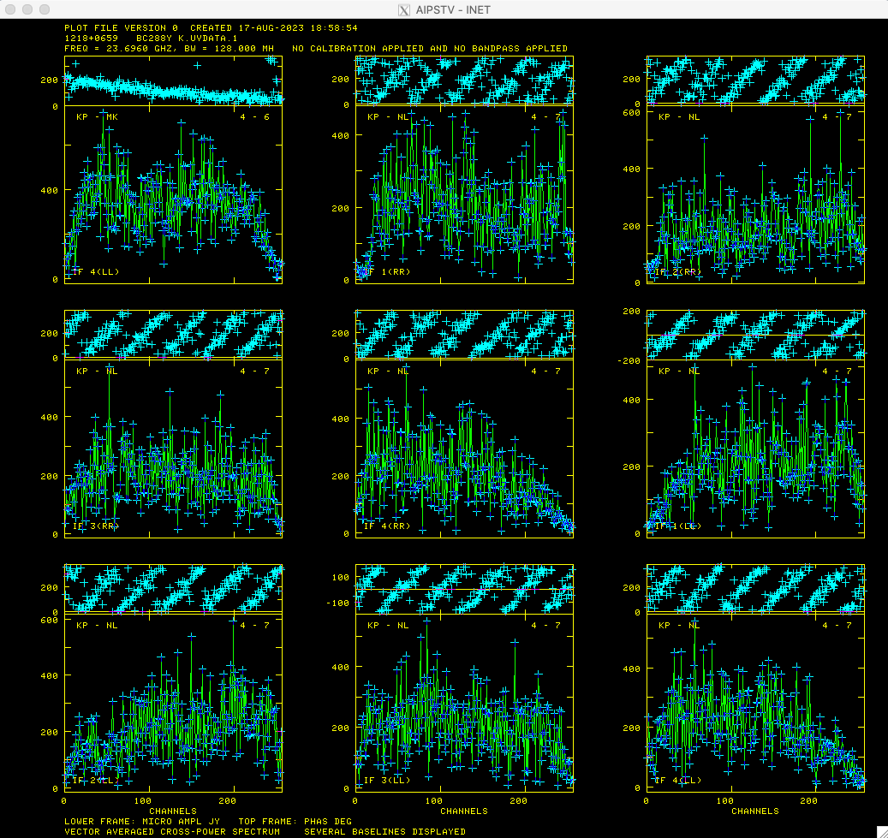Viewport: 888px width, 838px height.
Task: Click the phase frame above the KP - MK plot
Action: [x=173, y=80]
